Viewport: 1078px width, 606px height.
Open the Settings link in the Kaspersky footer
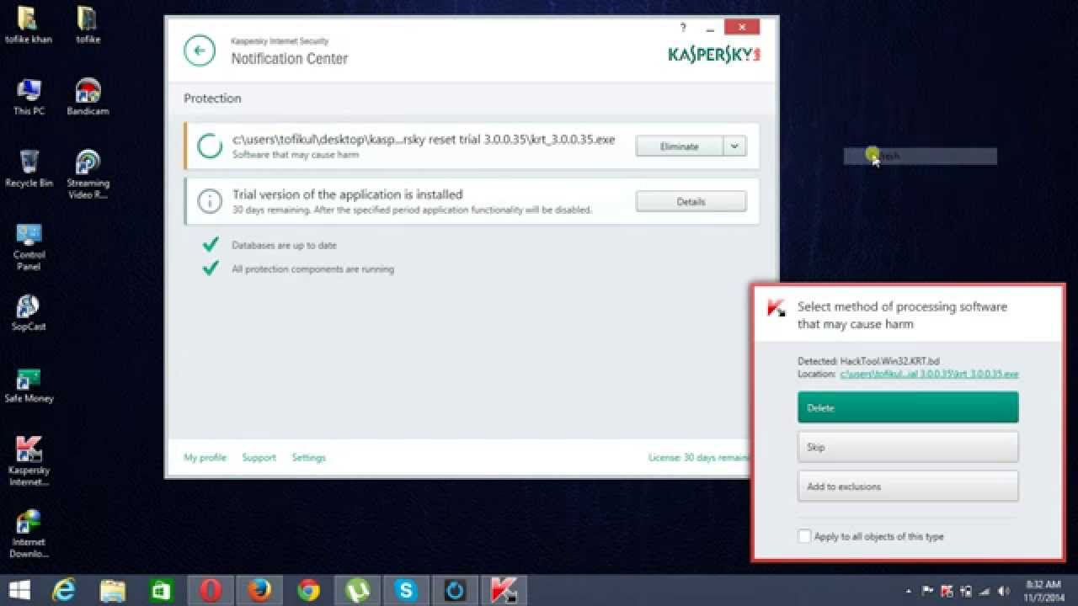coord(308,458)
